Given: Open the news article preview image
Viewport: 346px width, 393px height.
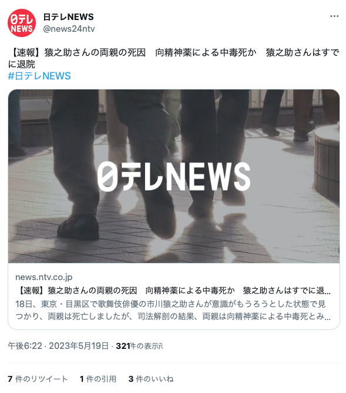Looking at the screenshot, I should tap(174, 176).
